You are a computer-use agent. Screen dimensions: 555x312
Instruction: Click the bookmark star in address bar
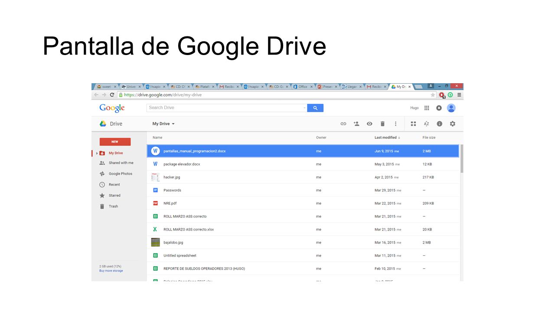coord(432,95)
